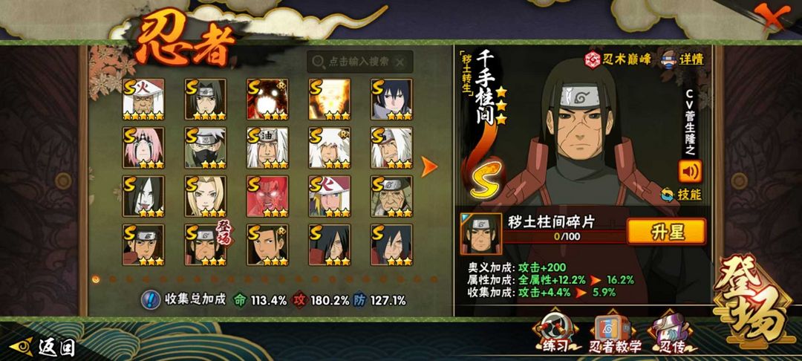802x361 pixels.
Task: Clear the search box with X
Action: point(400,62)
